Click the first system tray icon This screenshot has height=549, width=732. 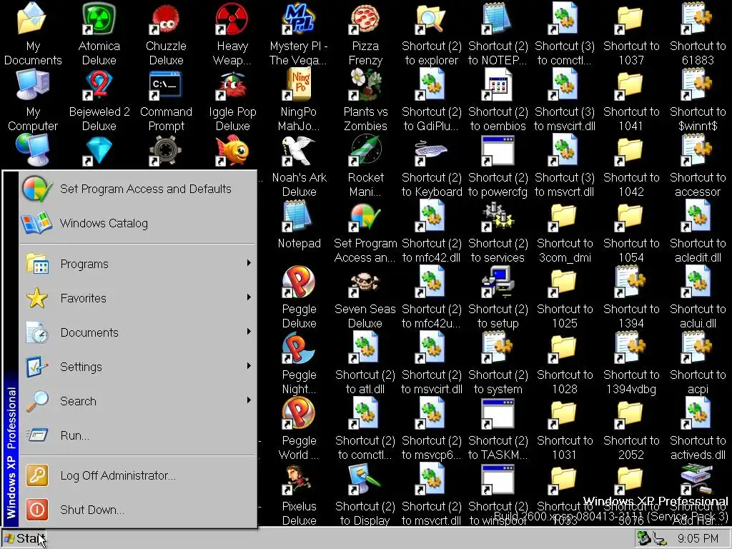point(644,538)
